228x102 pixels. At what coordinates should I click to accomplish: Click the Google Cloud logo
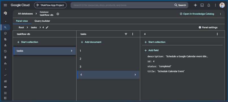click(20, 5)
